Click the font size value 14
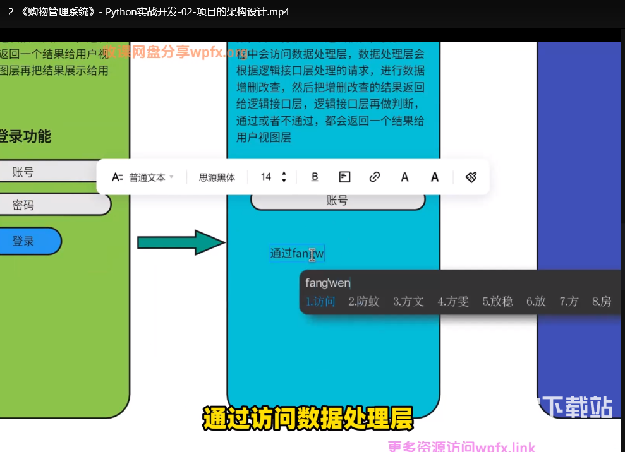625x452 pixels. coord(266,177)
